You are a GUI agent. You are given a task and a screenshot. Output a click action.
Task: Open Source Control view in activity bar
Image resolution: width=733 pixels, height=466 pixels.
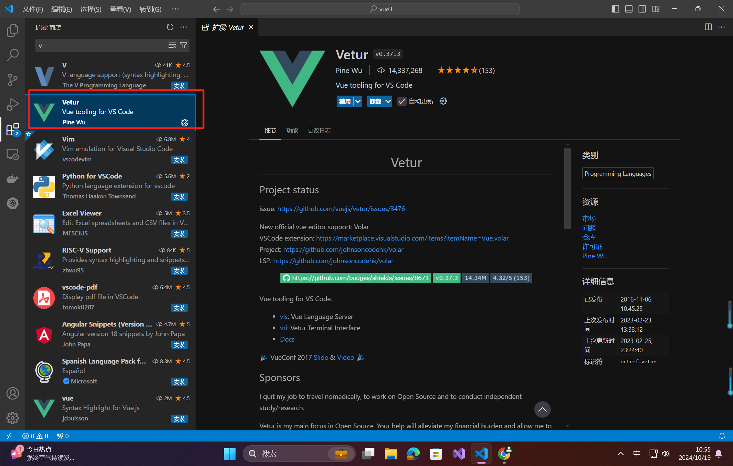coord(13,79)
